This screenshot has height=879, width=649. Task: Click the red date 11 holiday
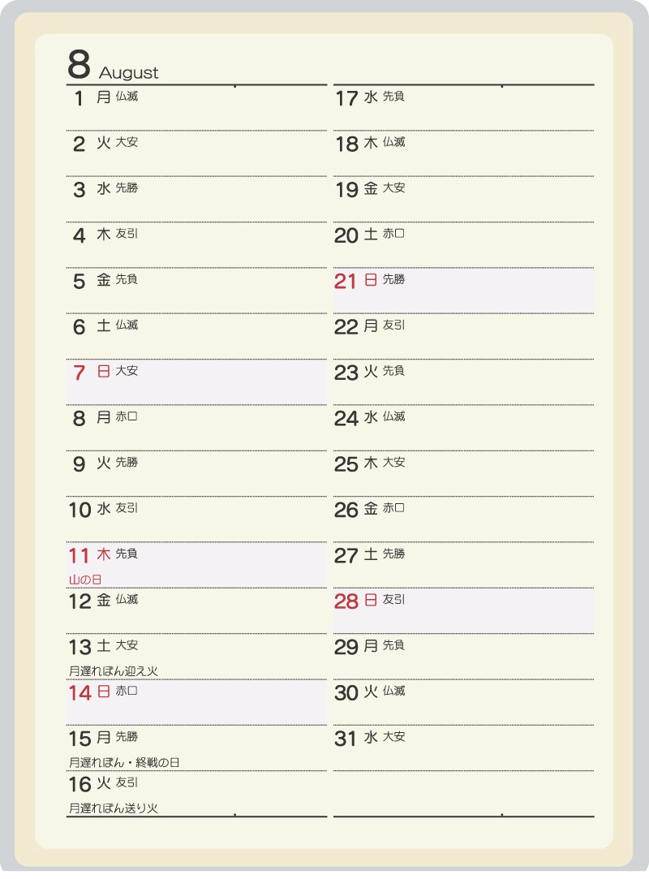(x=79, y=556)
